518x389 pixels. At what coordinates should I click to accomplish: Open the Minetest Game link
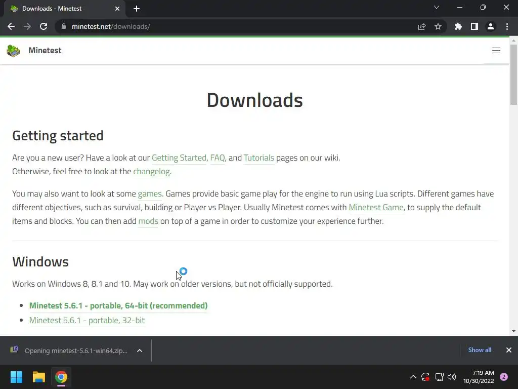pyautogui.click(x=376, y=207)
